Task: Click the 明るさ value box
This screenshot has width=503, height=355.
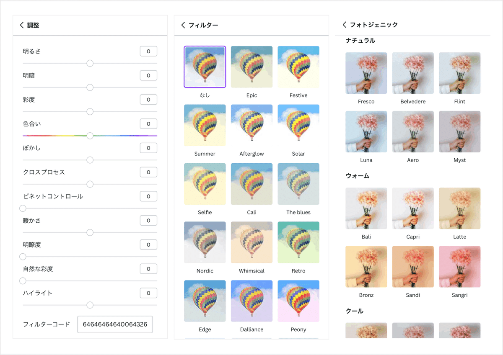Action: point(148,51)
